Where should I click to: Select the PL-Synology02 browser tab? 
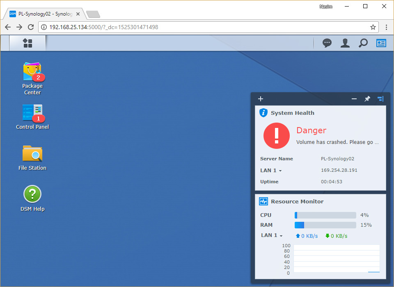(45, 14)
